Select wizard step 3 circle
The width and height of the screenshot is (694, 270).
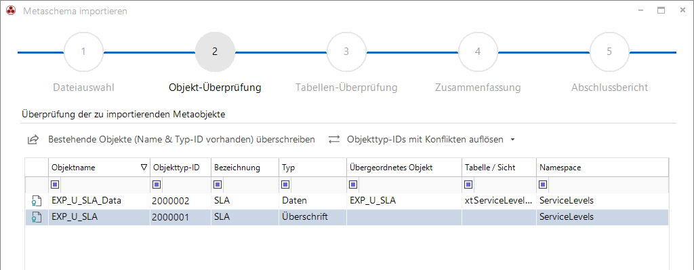click(x=346, y=52)
